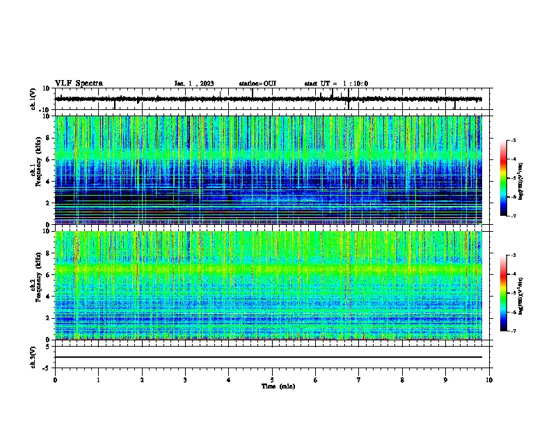The width and height of the screenshot is (551, 426).
Task: Click time axis tick label "1"
Action: (x=98, y=380)
